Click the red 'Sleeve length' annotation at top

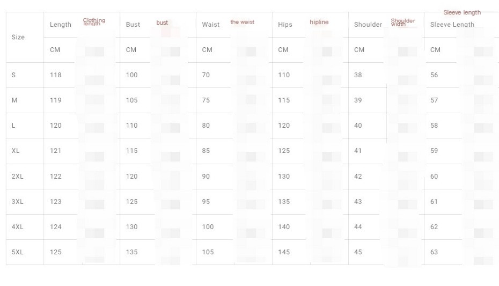(x=461, y=12)
